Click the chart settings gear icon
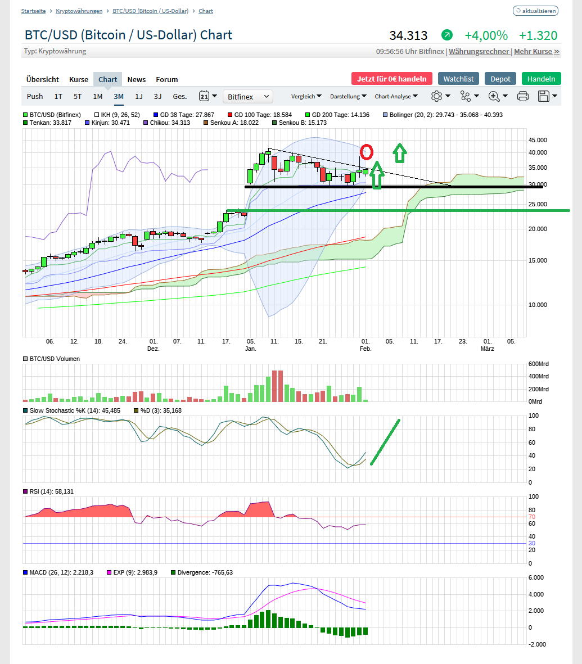 [437, 96]
